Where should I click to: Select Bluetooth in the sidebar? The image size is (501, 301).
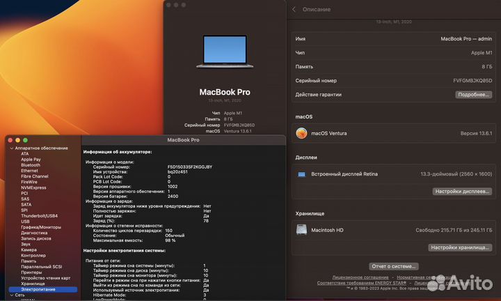[x=31, y=165]
